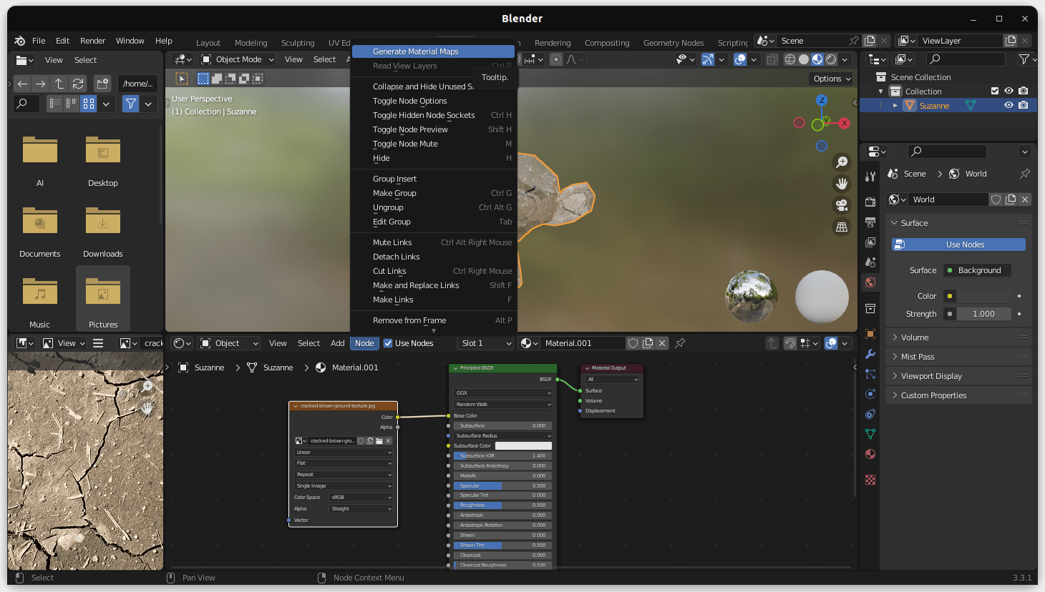Select Toggle Node Mute menu entry
Image resolution: width=1045 pixels, height=592 pixels.
pos(433,144)
